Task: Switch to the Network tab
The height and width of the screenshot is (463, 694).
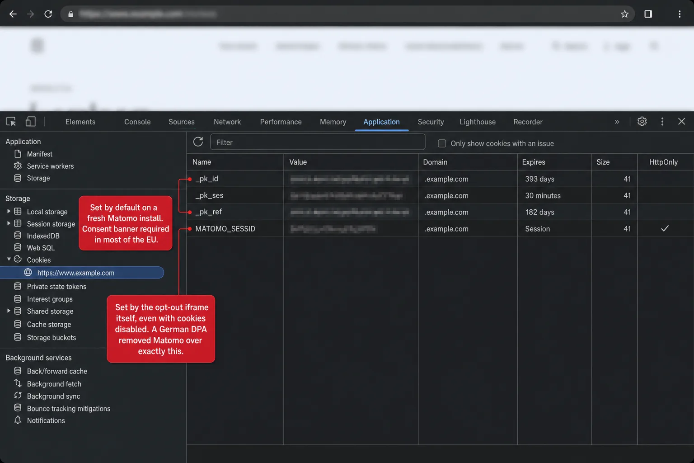Action: (227, 122)
